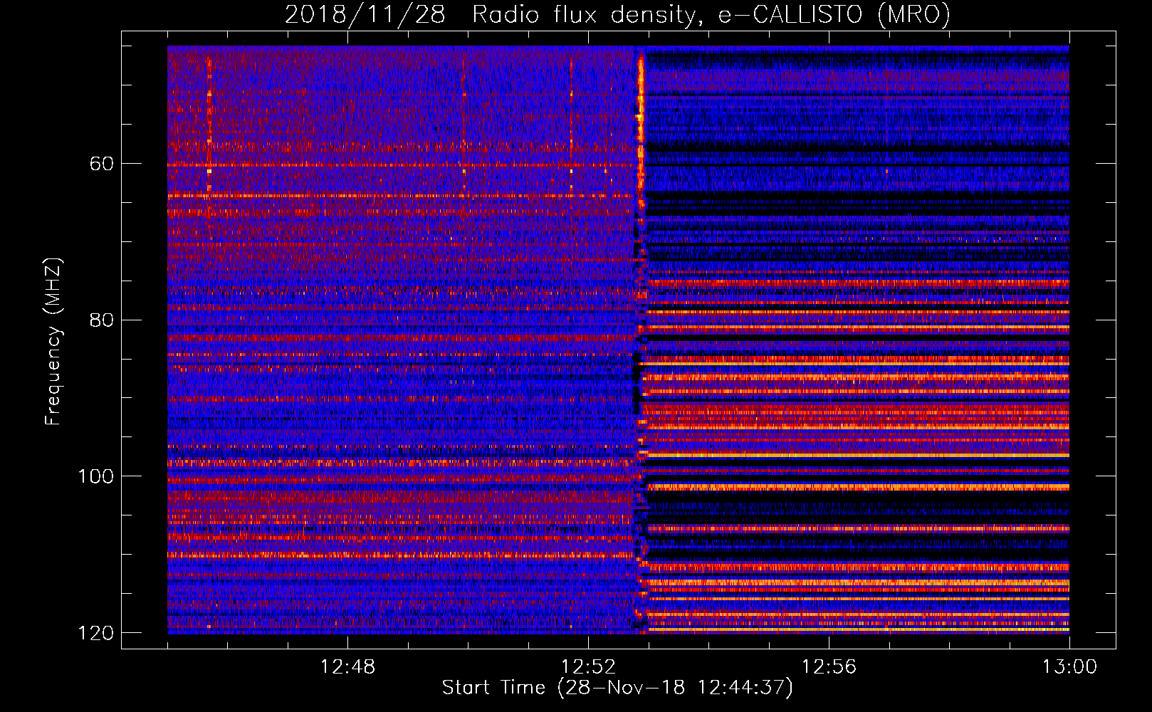The height and width of the screenshot is (712, 1152).
Task: Click the '100' frequency tick label
Action: (95, 476)
